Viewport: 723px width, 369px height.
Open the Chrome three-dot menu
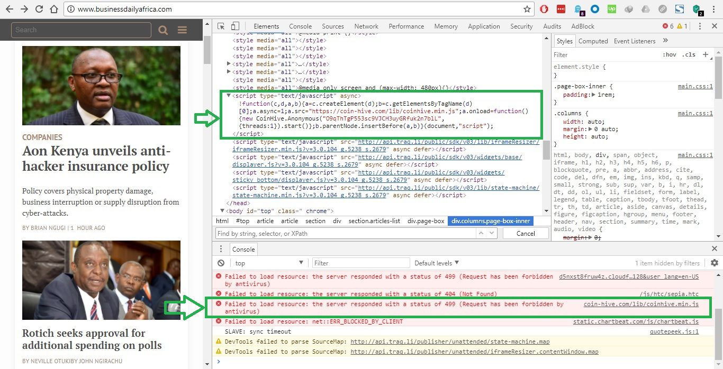713,9
